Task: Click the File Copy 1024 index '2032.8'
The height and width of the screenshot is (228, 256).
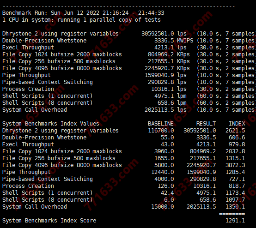Action: pos(235,151)
